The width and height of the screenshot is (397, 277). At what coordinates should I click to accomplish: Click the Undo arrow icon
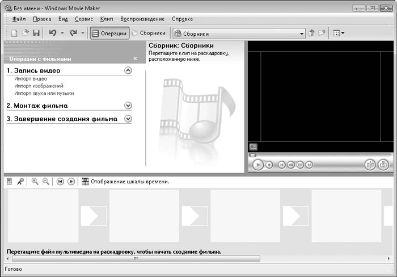(53, 33)
